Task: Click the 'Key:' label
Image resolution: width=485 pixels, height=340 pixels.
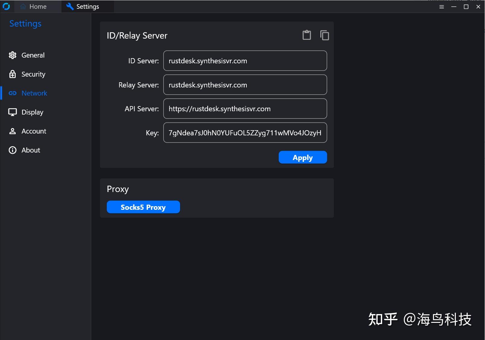Action: click(152, 133)
